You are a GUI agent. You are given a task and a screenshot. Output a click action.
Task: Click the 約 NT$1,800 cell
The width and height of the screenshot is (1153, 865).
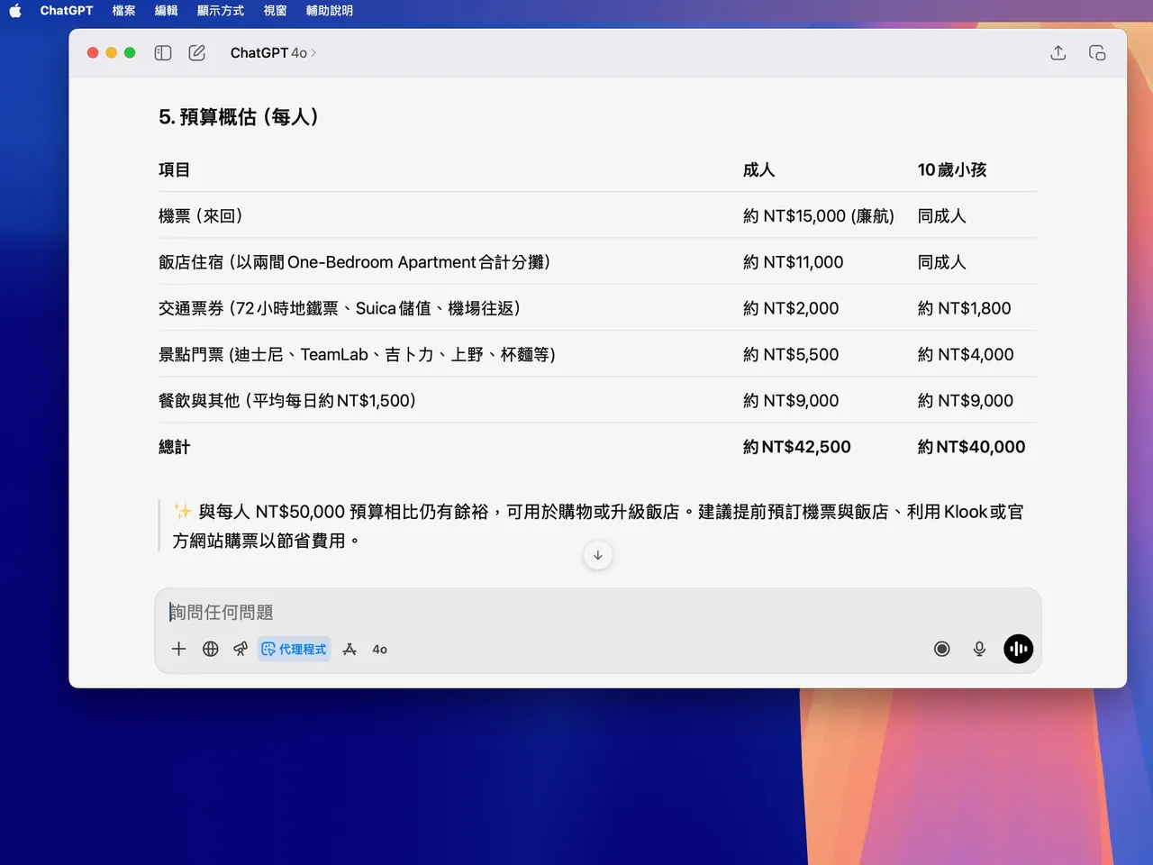[x=965, y=308]
